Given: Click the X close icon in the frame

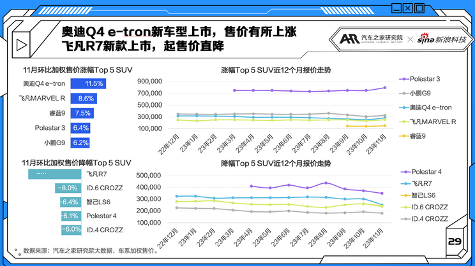Looking at the screenshot, I should click(408, 8).
